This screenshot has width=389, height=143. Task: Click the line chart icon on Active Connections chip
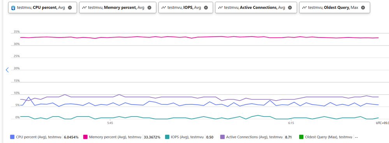click(x=220, y=8)
